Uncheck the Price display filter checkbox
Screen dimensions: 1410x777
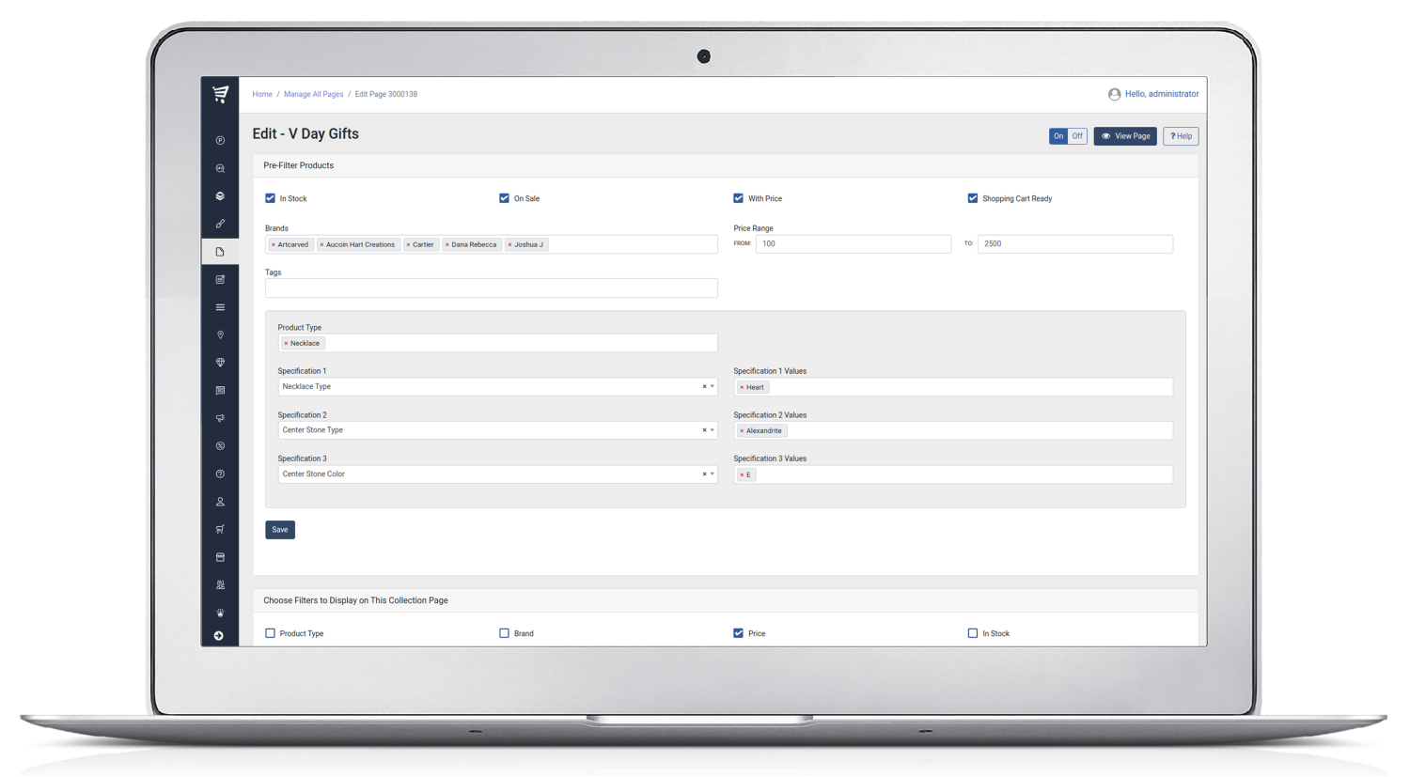(x=739, y=633)
